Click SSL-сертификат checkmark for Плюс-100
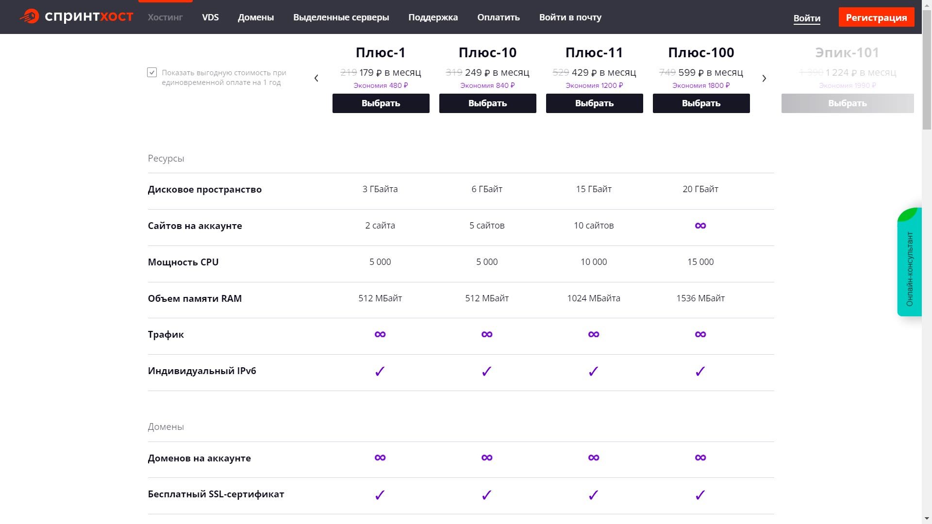932x524 pixels. pyautogui.click(x=700, y=495)
